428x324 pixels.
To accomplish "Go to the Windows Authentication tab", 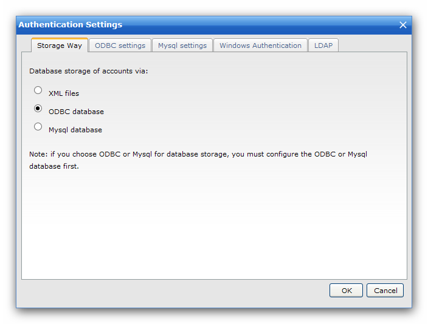I will point(260,46).
